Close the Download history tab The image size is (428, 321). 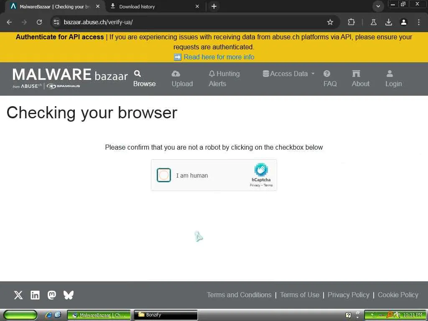pos(197,7)
